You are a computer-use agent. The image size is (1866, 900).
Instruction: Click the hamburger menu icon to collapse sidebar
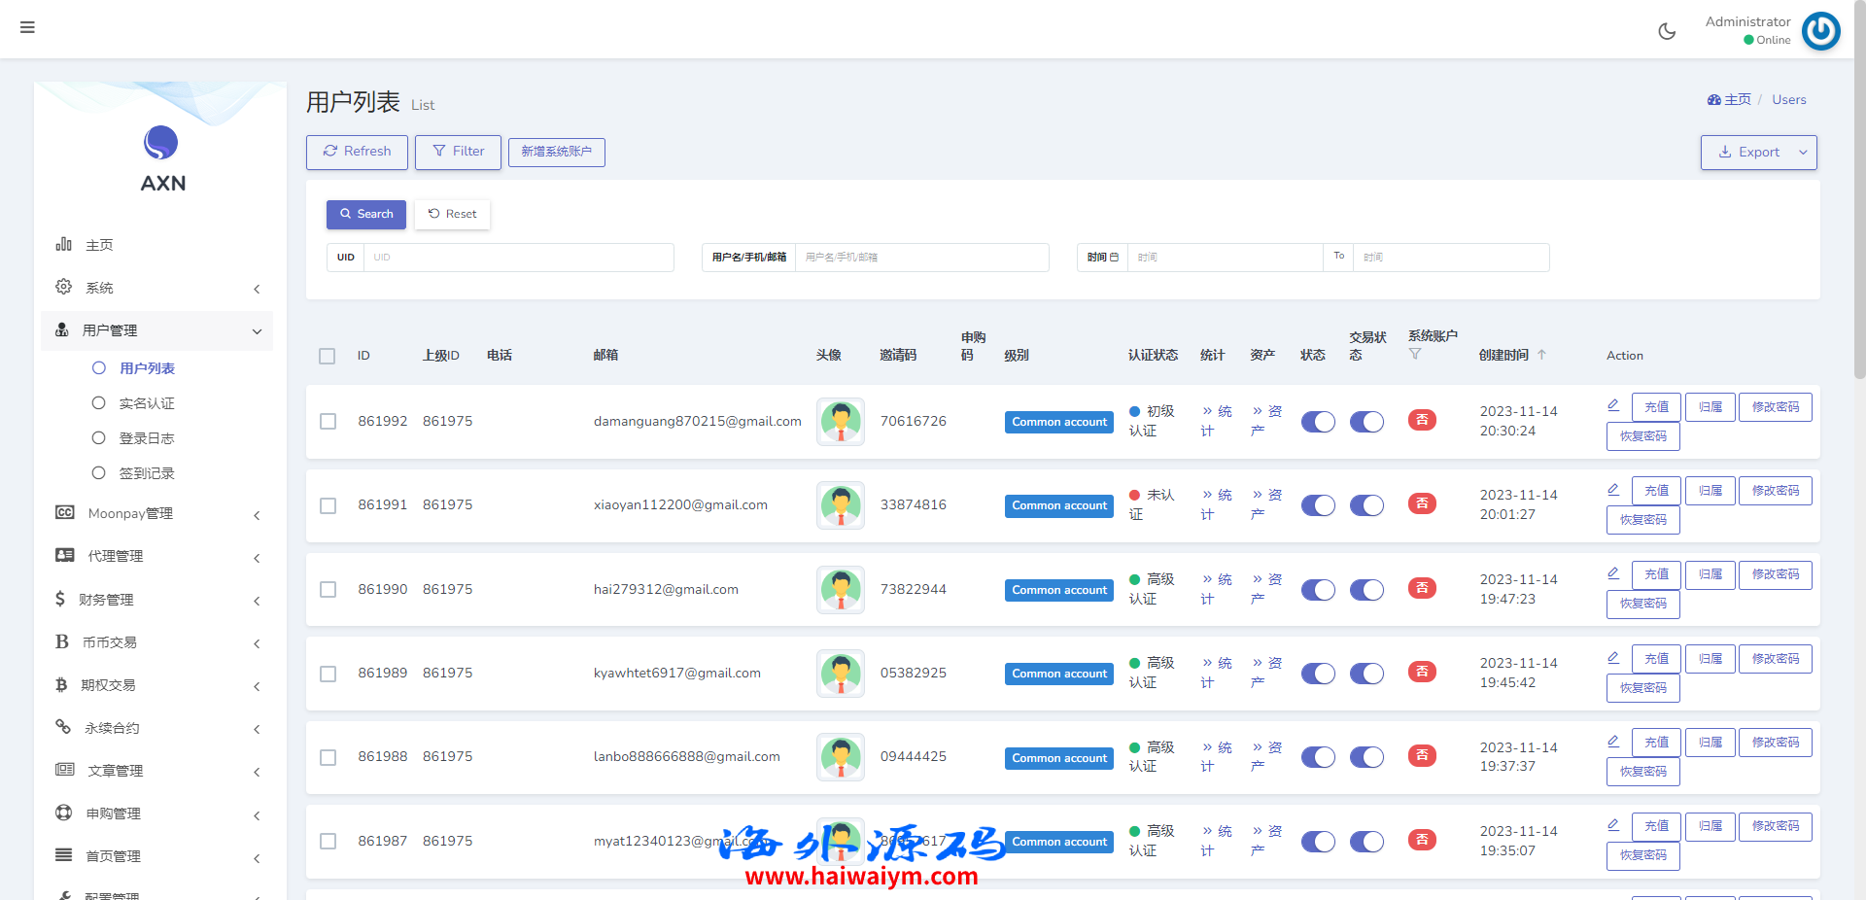tap(27, 27)
